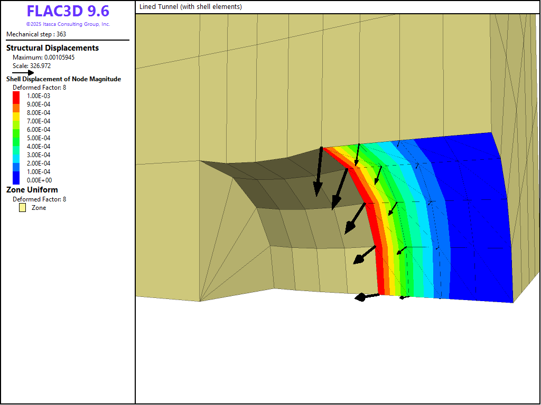Select the Zone color box in the legend

click(22, 208)
